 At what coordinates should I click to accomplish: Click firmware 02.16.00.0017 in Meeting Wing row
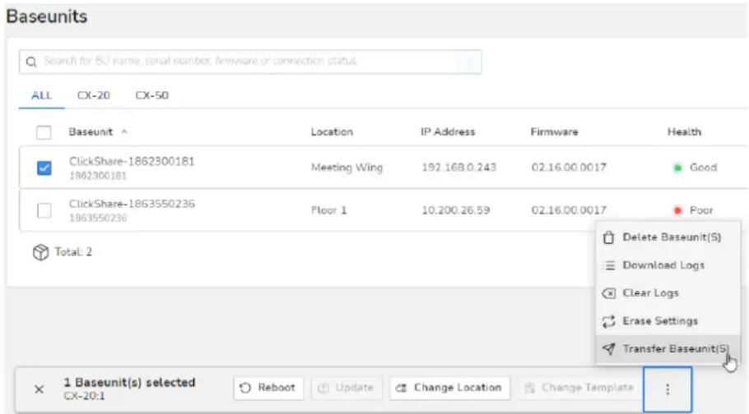(569, 168)
